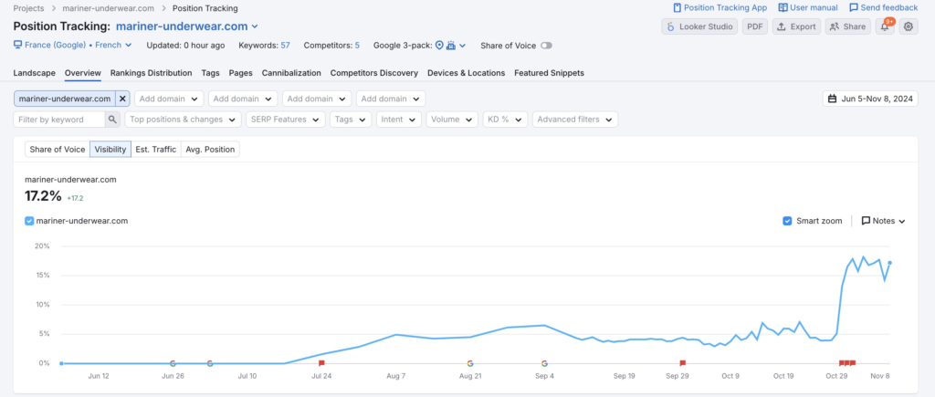Open the first Add domain dropdown
Viewport: 935px width, 397px height.
click(x=169, y=99)
